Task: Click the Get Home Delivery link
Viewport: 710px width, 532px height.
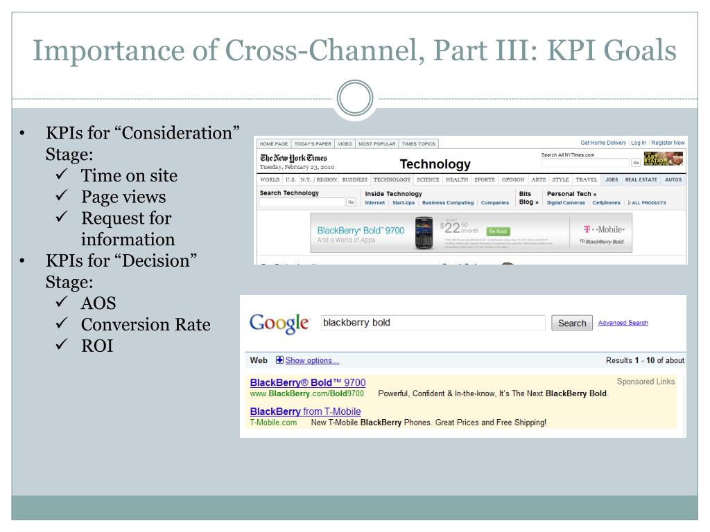Action: click(x=603, y=143)
